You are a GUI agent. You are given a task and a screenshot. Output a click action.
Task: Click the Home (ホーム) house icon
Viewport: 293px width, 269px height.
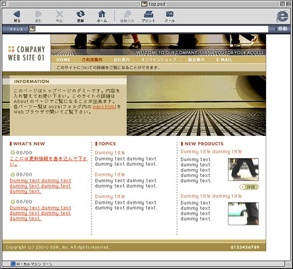coord(102,14)
